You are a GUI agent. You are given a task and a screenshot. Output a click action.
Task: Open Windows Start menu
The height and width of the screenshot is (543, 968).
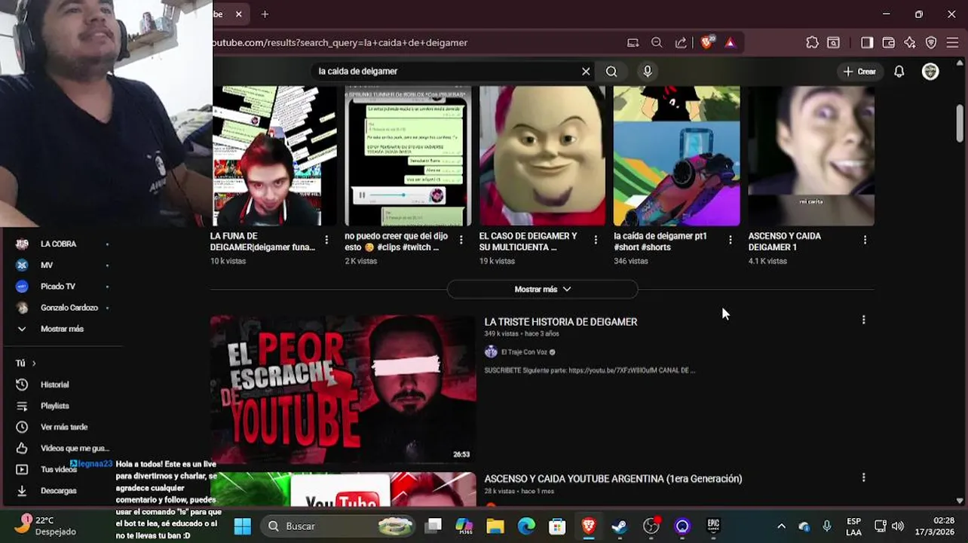(x=242, y=526)
